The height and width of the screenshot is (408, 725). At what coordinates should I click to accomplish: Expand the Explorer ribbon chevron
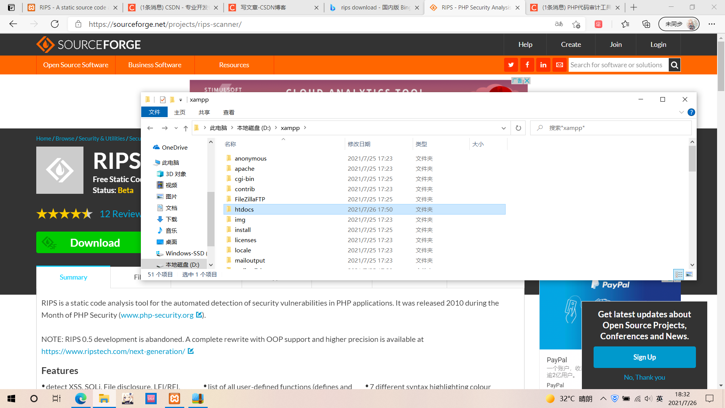(x=681, y=112)
